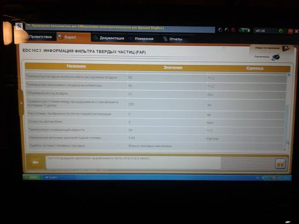Click the orange pause icon at bottom right
299x224 pixels.
click(x=280, y=164)
